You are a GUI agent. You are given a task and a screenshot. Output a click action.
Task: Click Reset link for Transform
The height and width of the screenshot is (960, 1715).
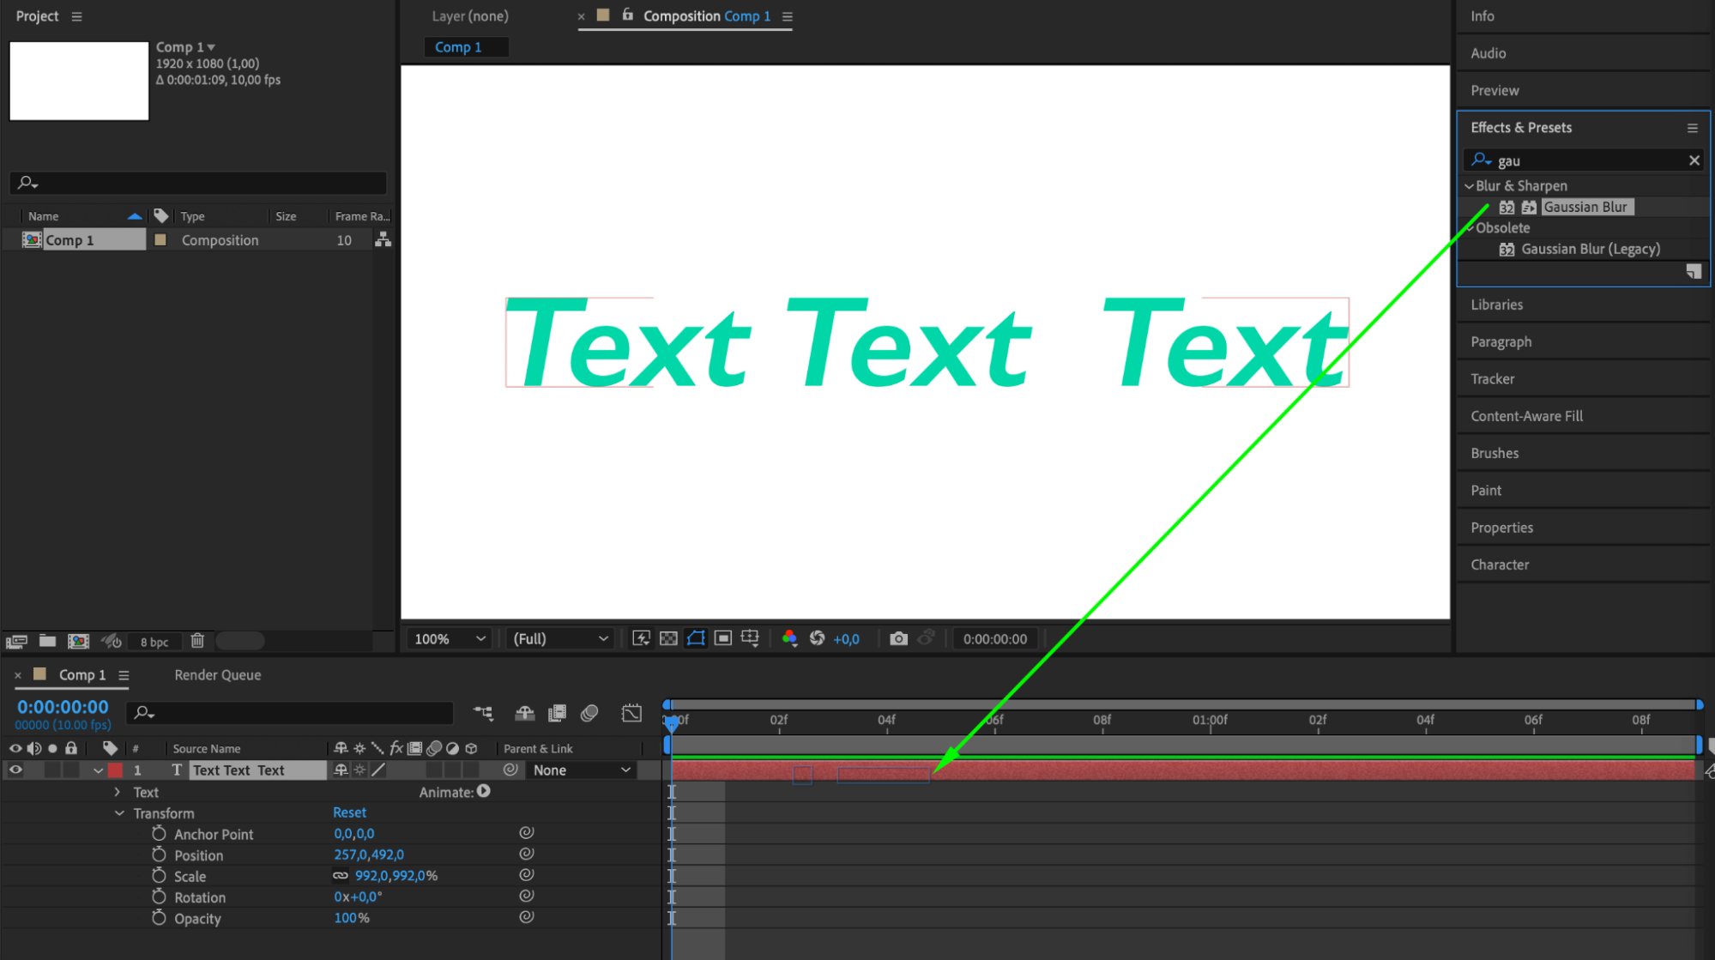coord(349,812)
